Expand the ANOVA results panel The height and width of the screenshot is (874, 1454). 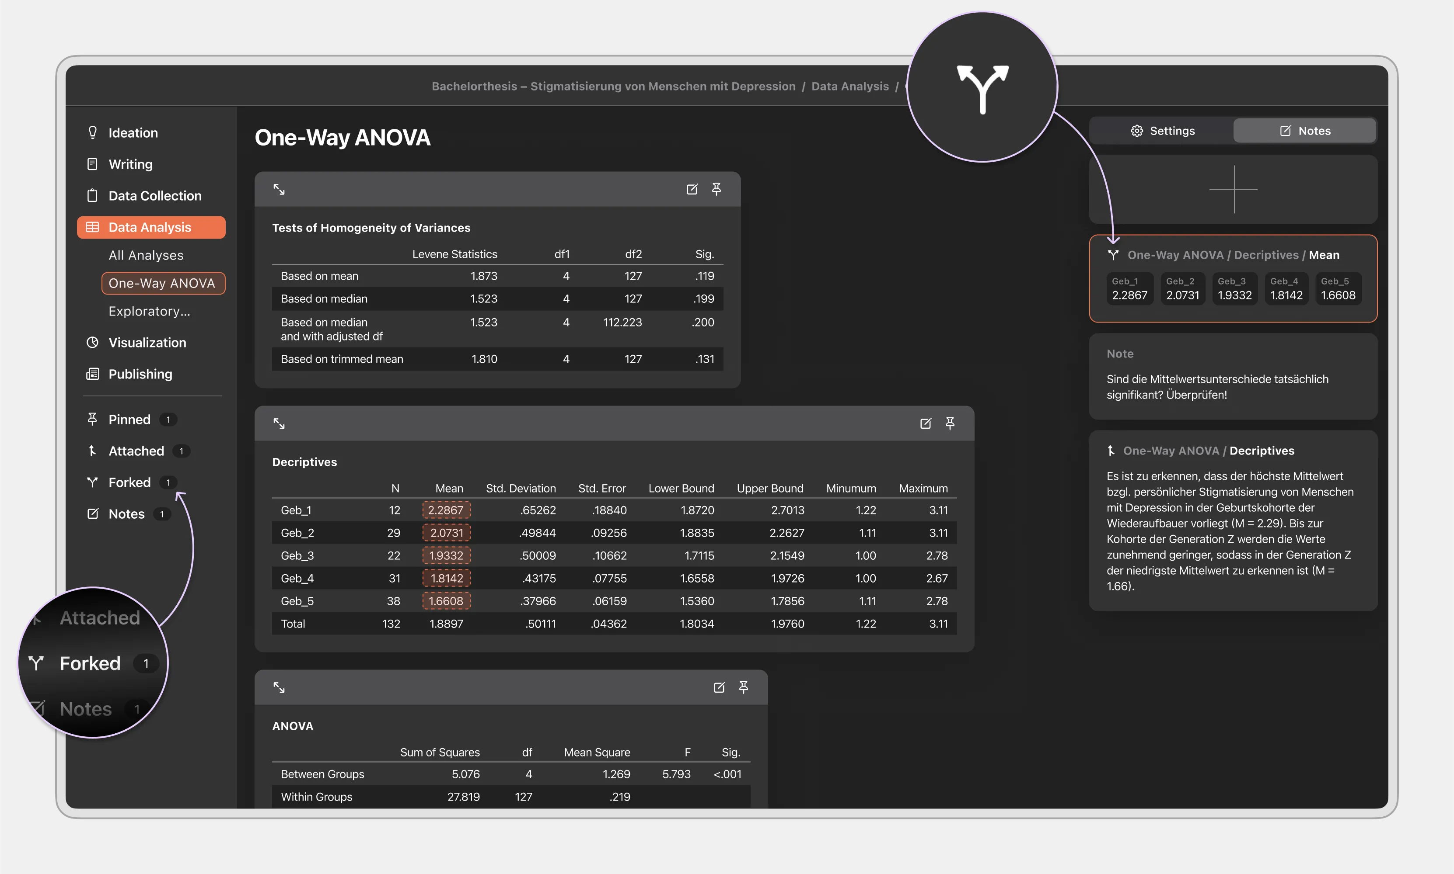(279, 687)
